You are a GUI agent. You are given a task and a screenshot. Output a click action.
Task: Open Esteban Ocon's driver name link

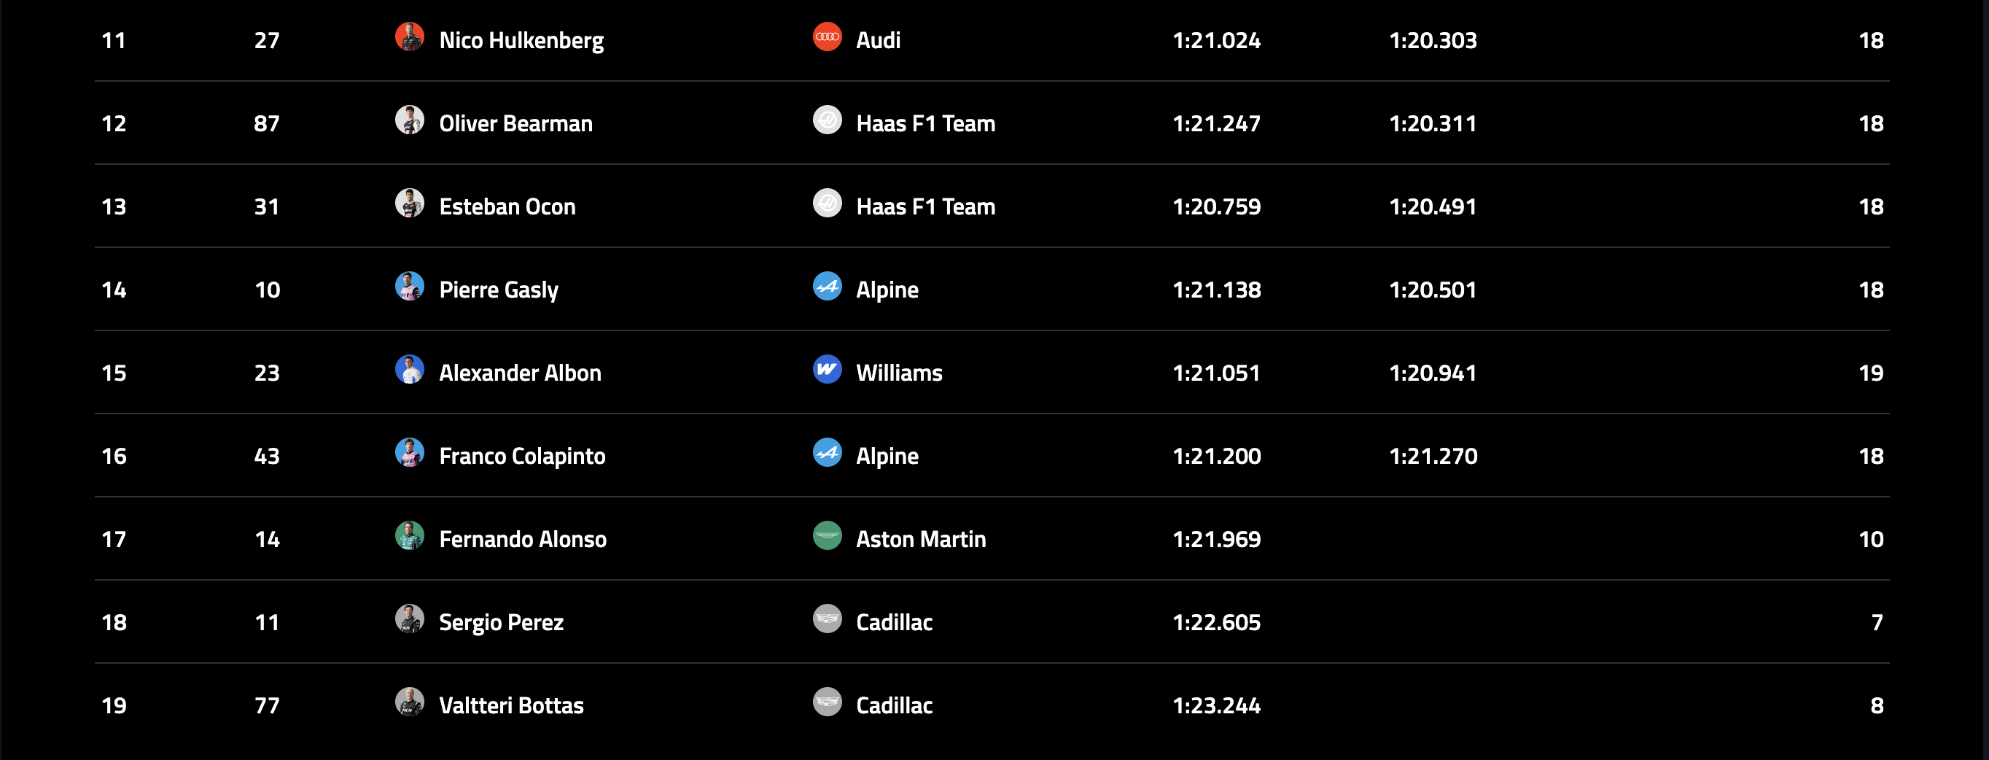click(x=507, y=207)
